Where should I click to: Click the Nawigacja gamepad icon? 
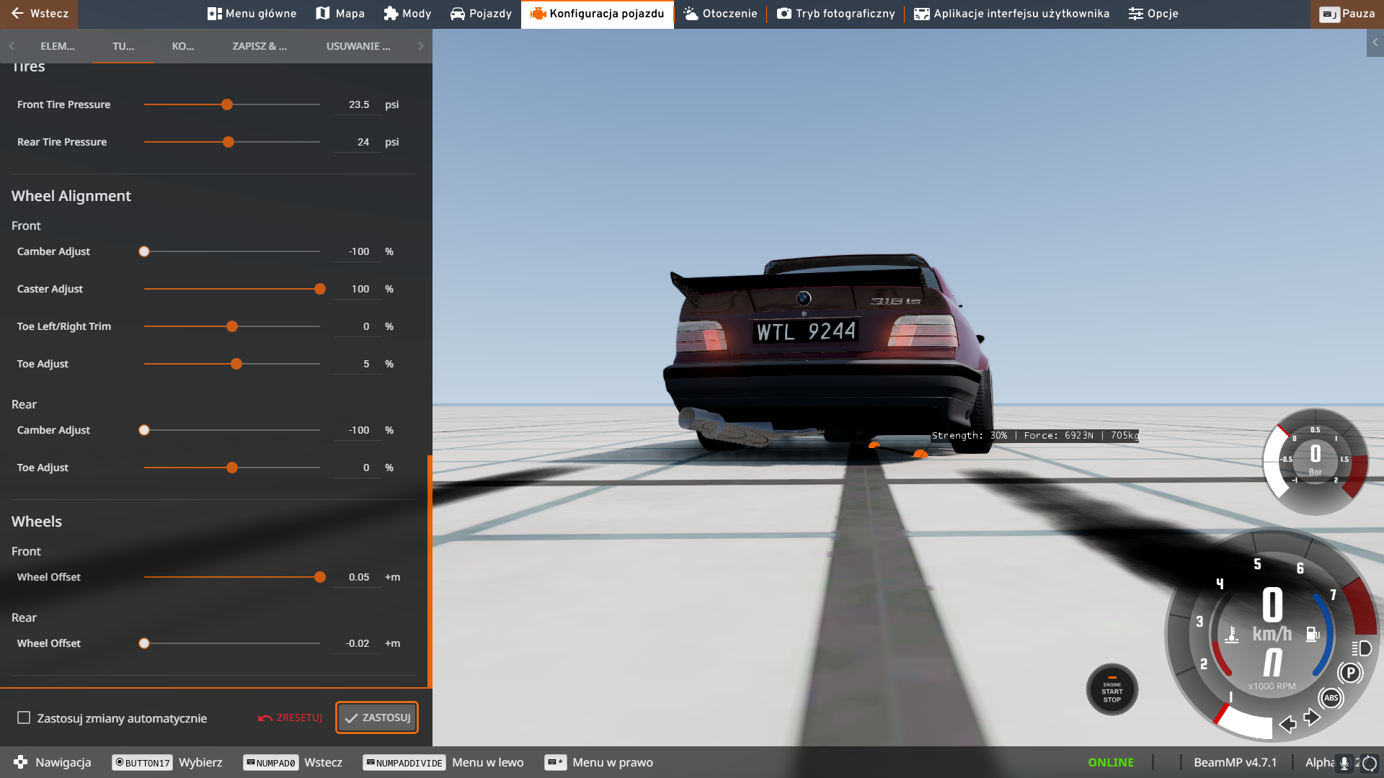(20, 762)
